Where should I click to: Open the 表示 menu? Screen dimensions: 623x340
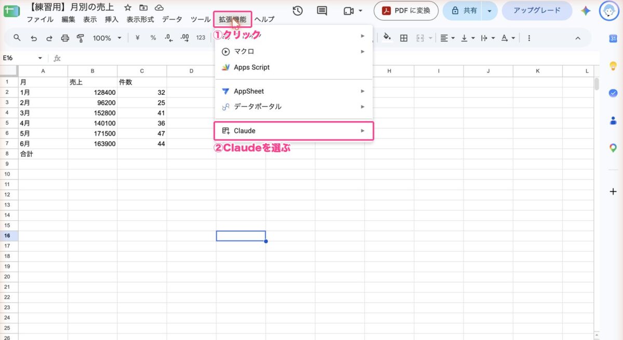(x=90, y=20)
